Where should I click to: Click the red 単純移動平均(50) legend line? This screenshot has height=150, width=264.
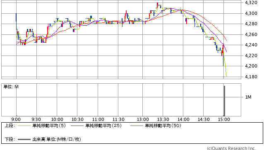pyautogui.click(x=137, y=126)
